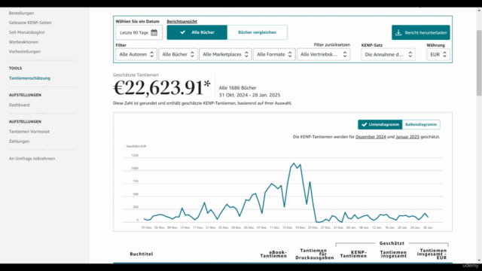The image size is (482, 271).
Task: Open the Alle Formate filter dropdown
Action: 274,54
